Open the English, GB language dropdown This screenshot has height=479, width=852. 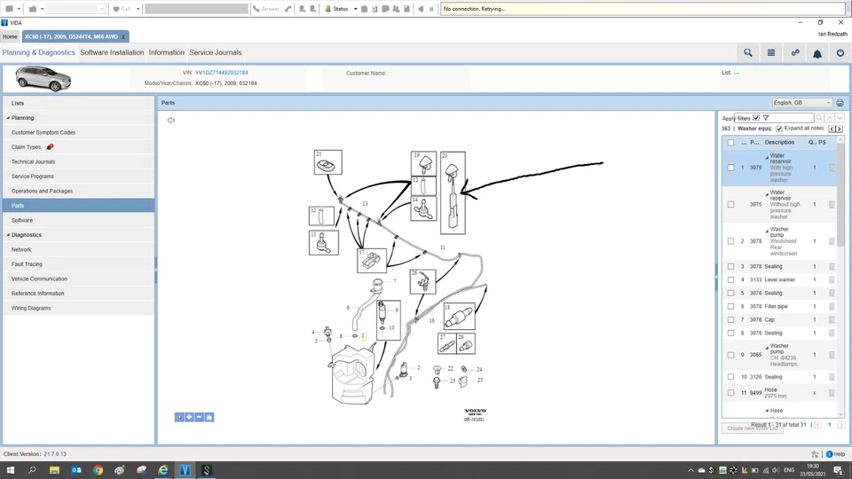click(x=801, y=103)
